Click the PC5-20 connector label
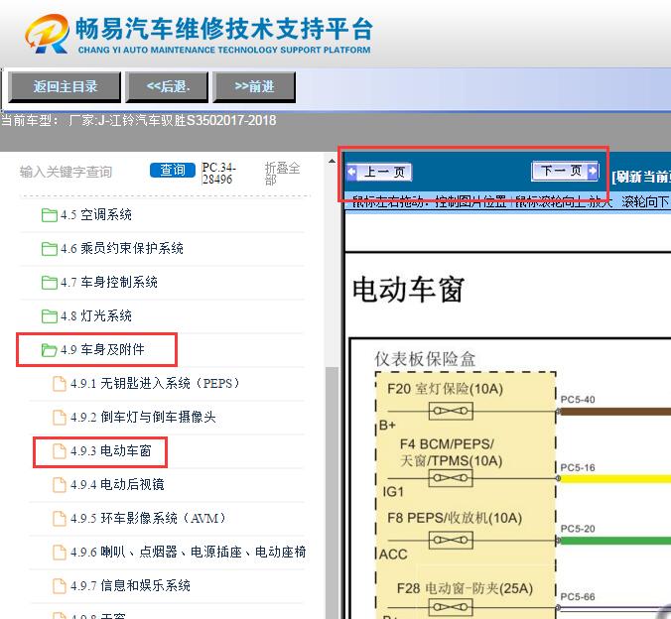Image resolution: width=671 pixels, height=619 pixels. click(578, 529)
